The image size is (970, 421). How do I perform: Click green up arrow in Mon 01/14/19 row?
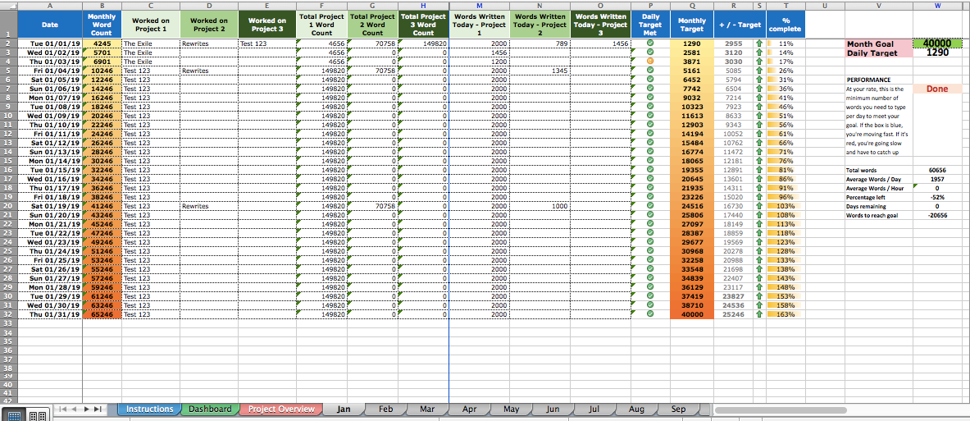tap(759, 161)
